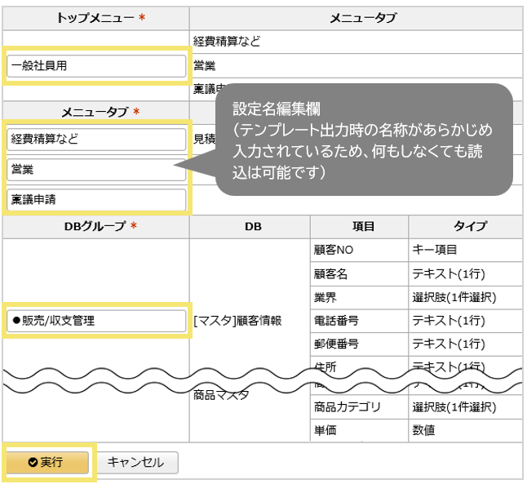This screenshot has height=484, width=527.
Task: Select the 経費精算など editable text field
Action: coord(96,139)
